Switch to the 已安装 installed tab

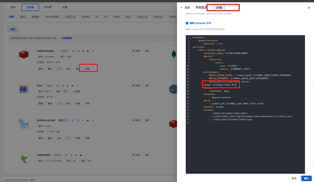coord(30,8)
